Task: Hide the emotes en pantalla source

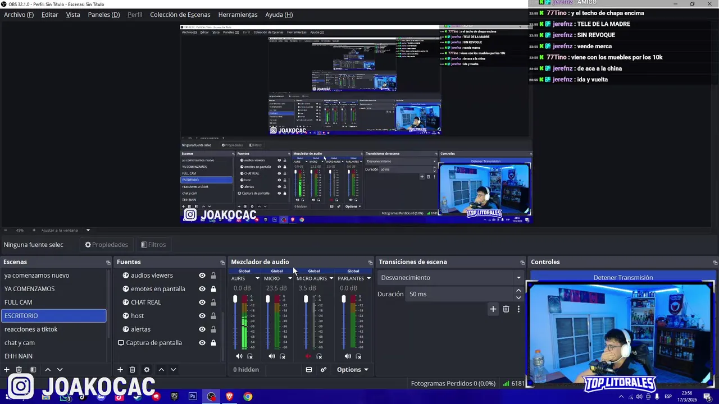Action: click(x=202, y=289)
